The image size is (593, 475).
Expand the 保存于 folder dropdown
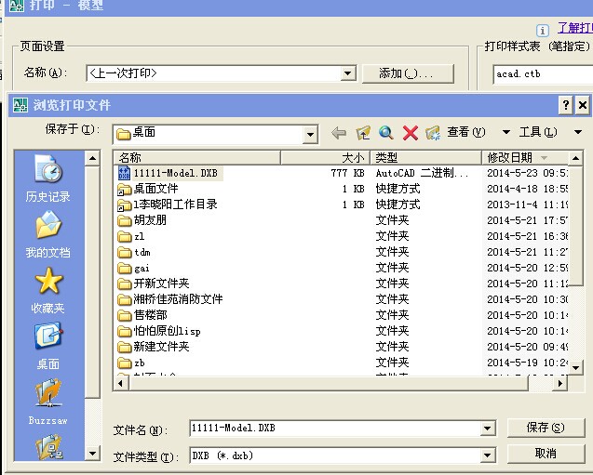click(311, 134)
